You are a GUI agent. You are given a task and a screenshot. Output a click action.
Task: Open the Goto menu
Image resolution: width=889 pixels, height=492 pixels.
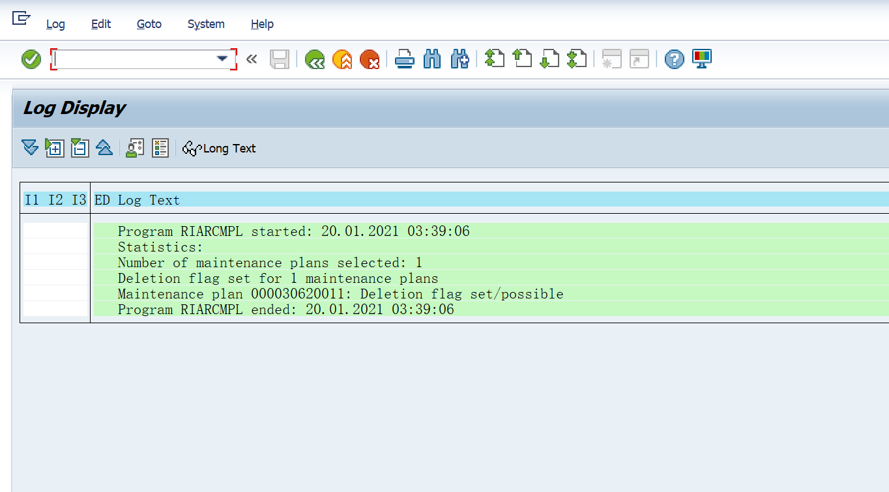click(x=149, y=24)
